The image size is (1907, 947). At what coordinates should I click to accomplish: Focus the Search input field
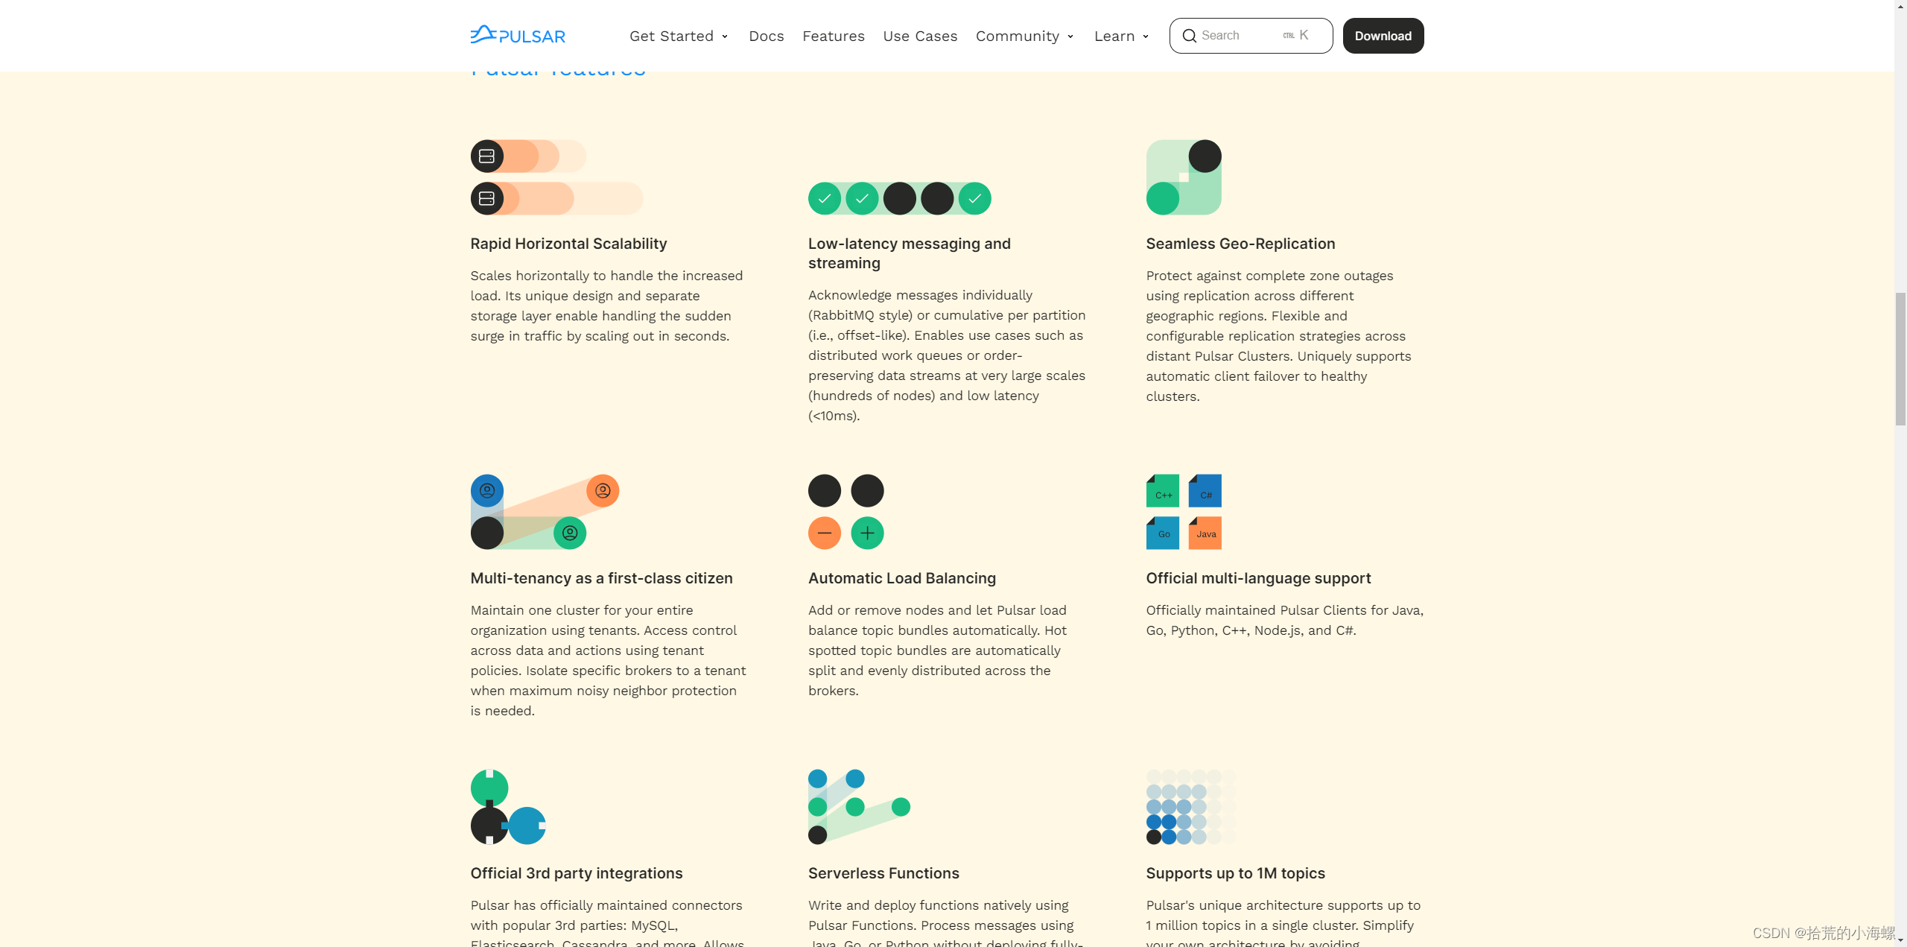coord(1251,36)
